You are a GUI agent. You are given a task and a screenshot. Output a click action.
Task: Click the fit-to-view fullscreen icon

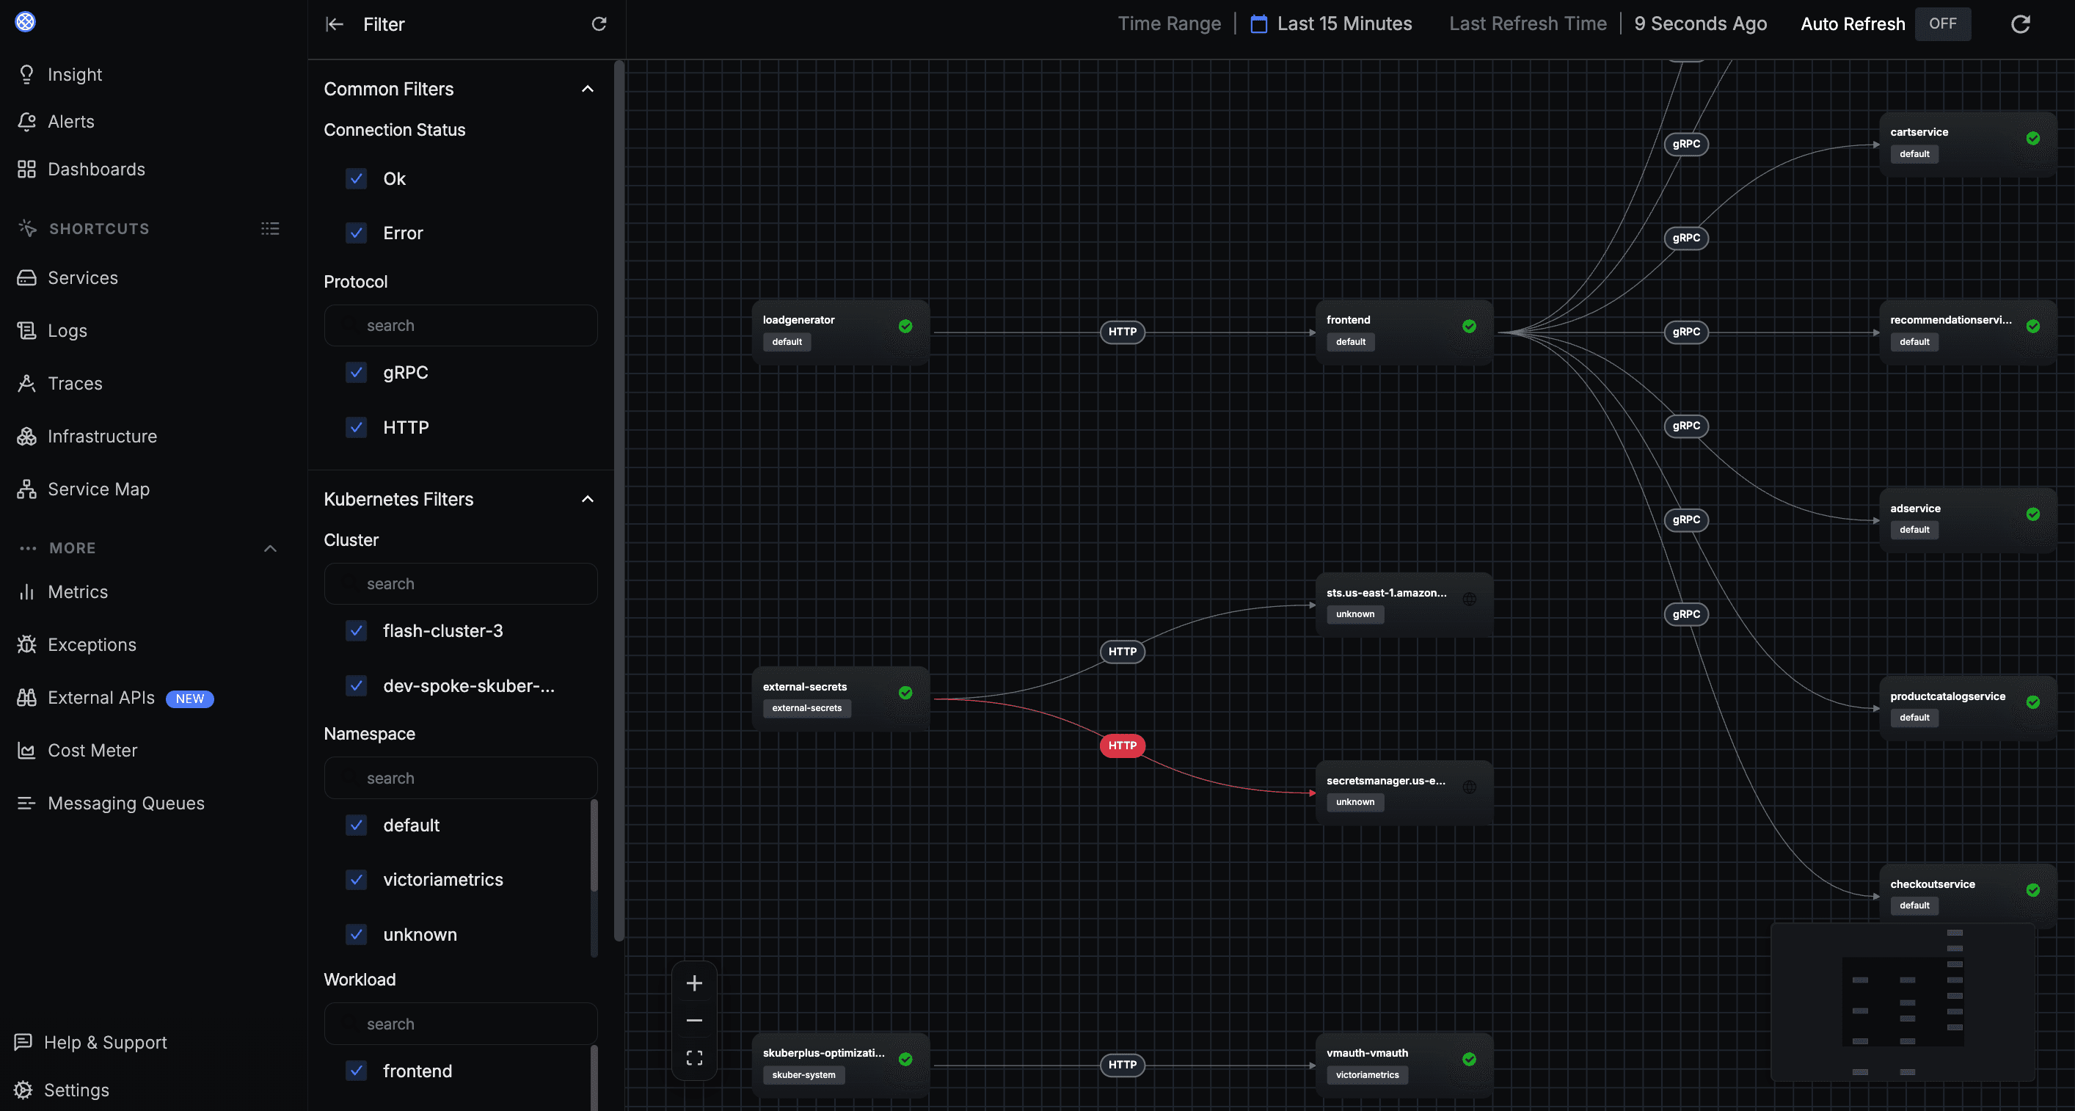click(693, 1057)
